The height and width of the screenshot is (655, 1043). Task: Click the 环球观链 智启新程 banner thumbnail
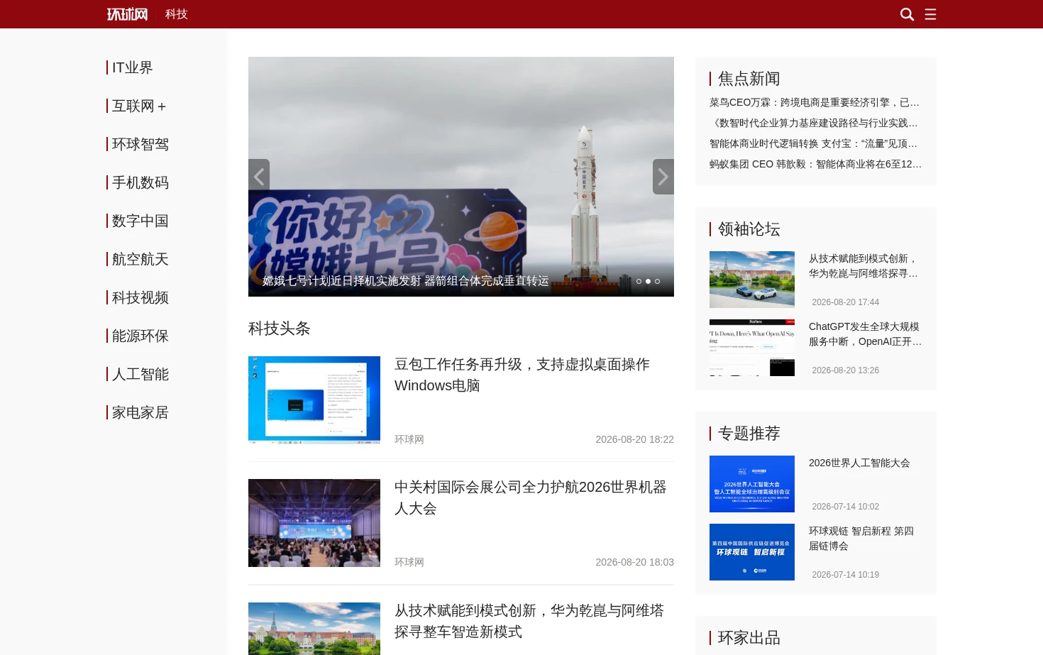752,552
